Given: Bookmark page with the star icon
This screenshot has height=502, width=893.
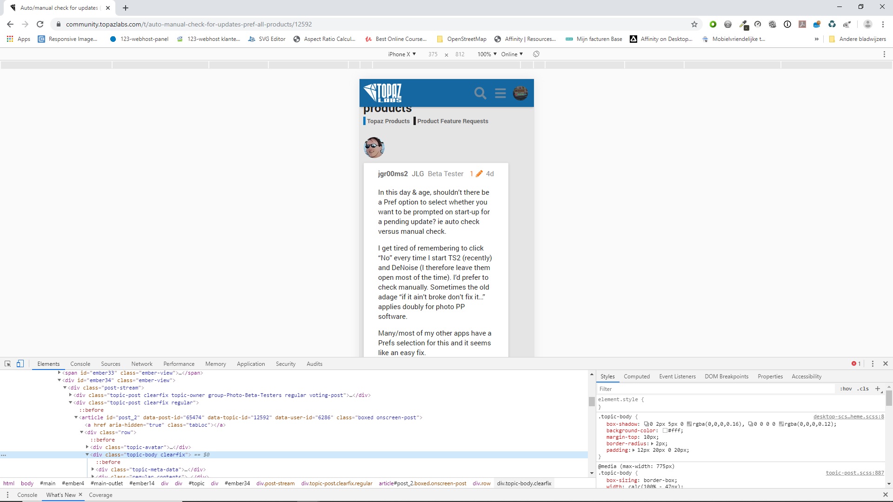Looking at the screenshot, I should point(694,24).
